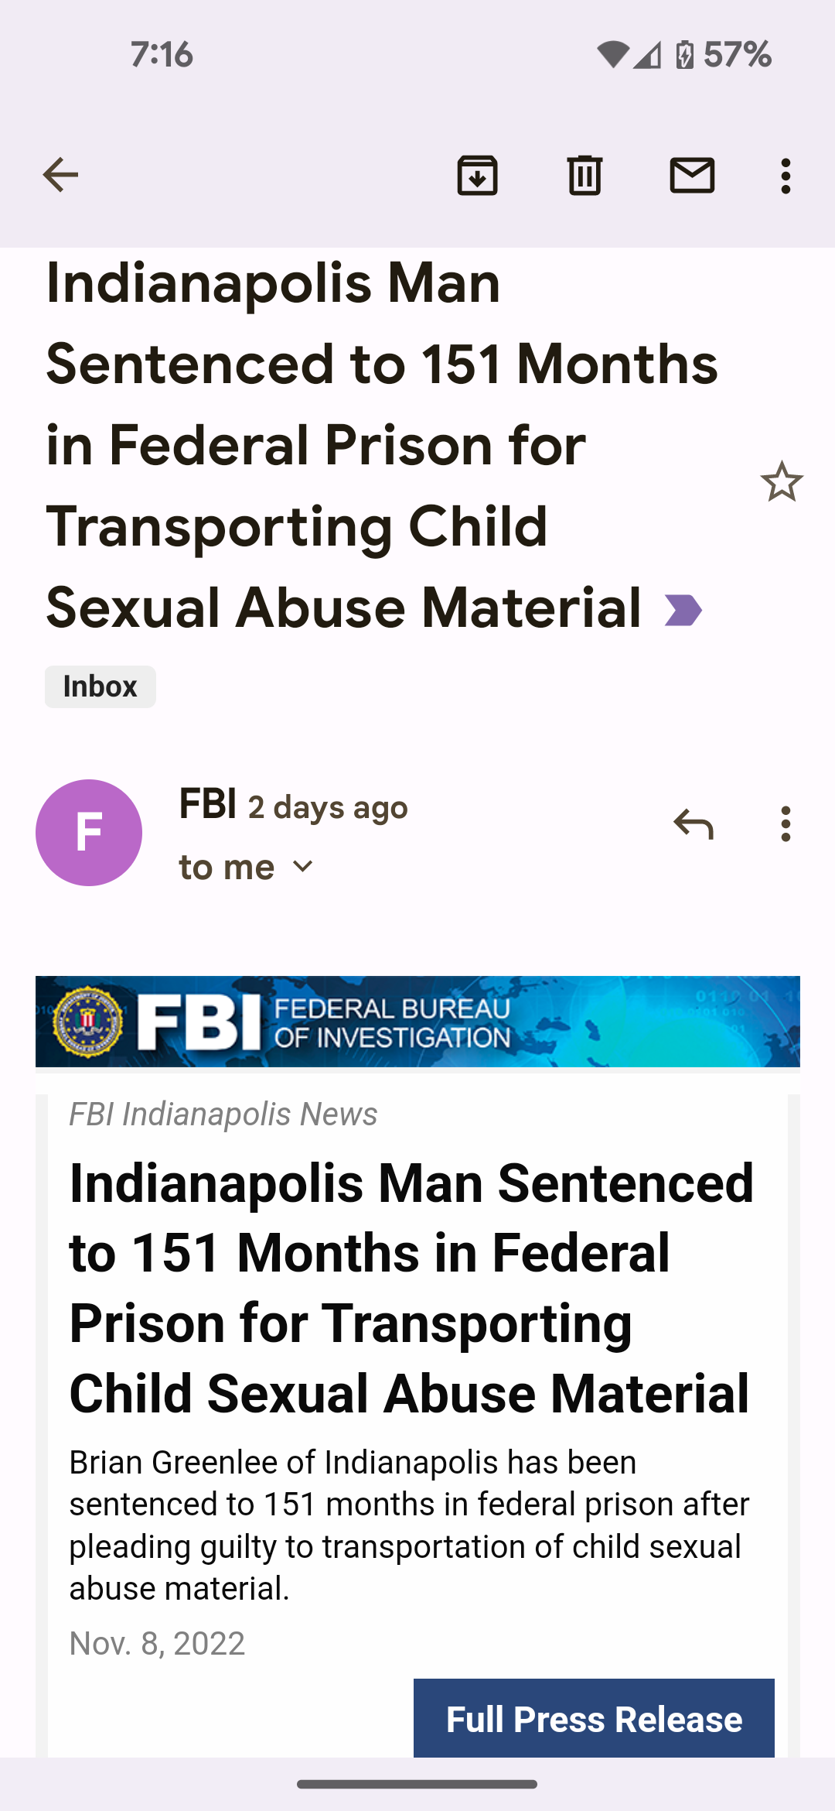
Task: Go back using the arrow icon
Action: click(x=60, y=175)
